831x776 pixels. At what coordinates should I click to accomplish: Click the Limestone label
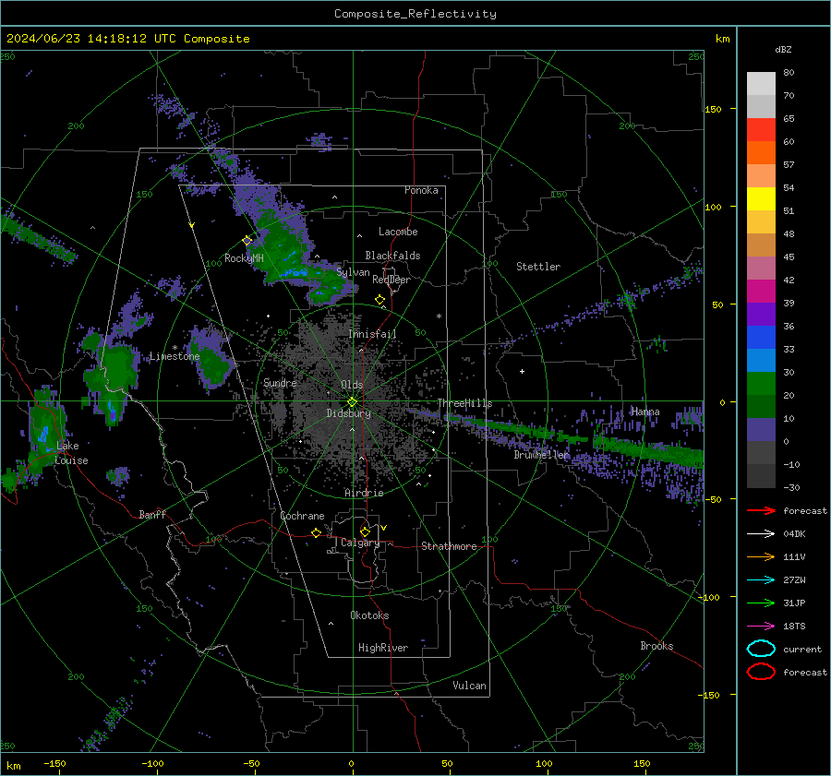pos(175,356)
